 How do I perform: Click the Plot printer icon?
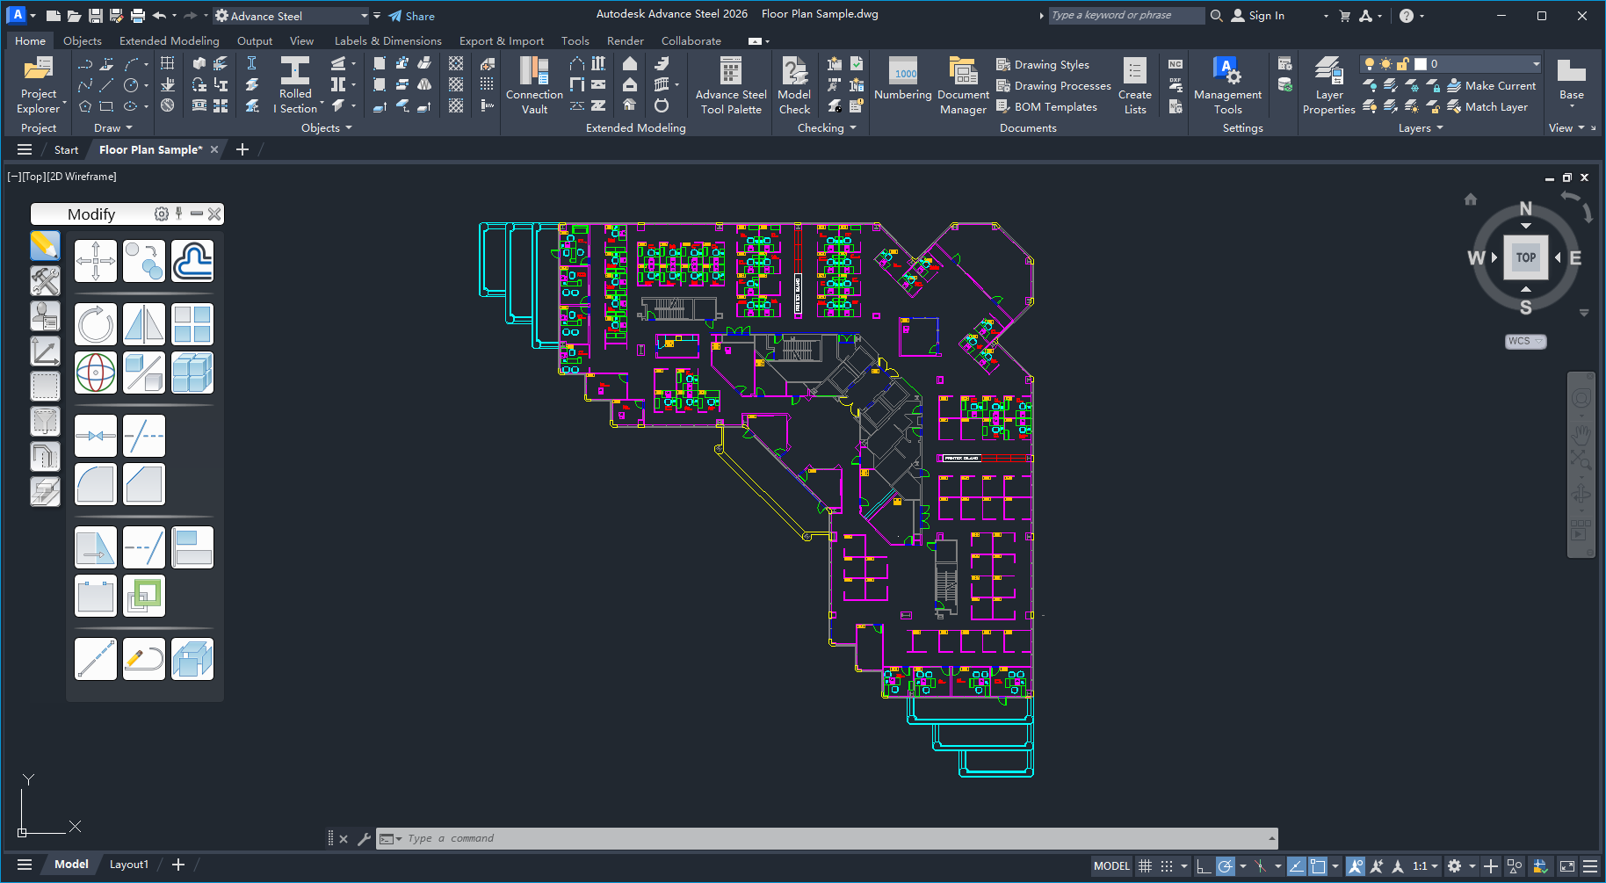pyautogui.click(x=138, y=16)
